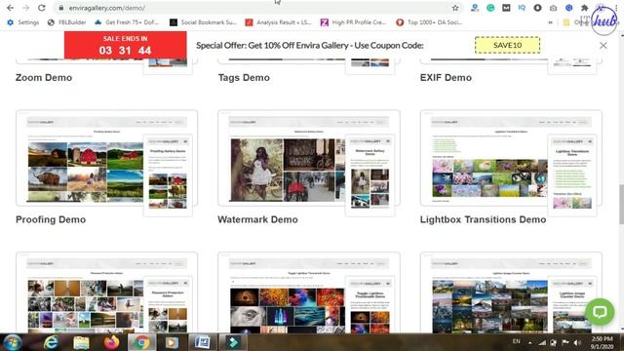Open the FBLBuilder bookmark
The image size is (624, 351).
tap(66, 22)
